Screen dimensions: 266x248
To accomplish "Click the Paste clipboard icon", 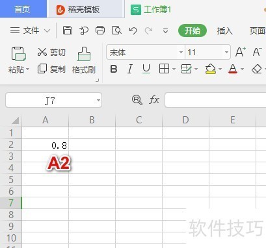I will (18, 54).
